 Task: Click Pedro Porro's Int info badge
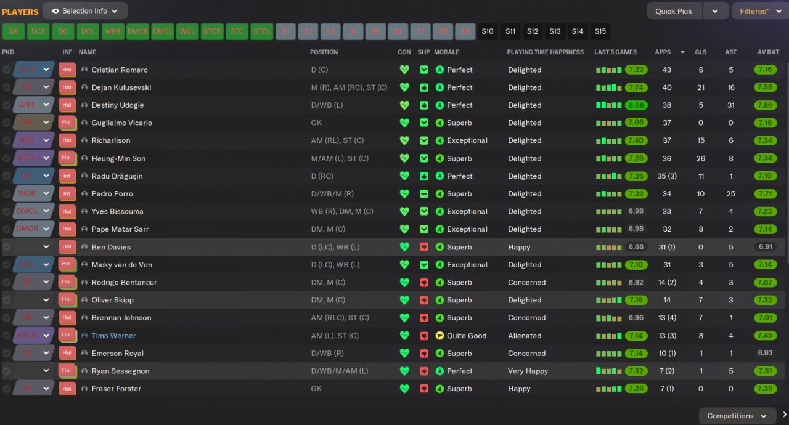[x=67, y=193]
